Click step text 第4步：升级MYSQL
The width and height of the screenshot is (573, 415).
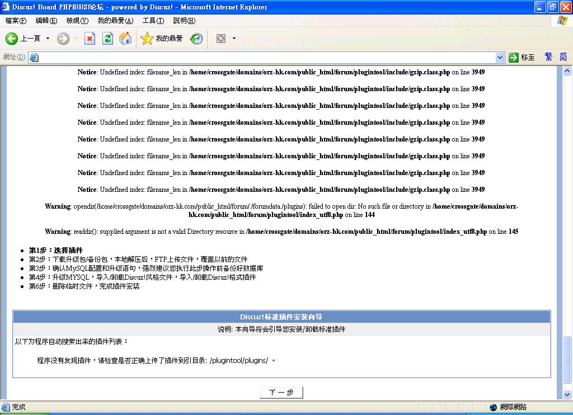tap(142, 277)
